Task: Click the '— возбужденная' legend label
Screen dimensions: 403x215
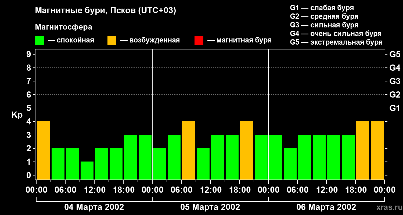Action: [x=150, y=40]
